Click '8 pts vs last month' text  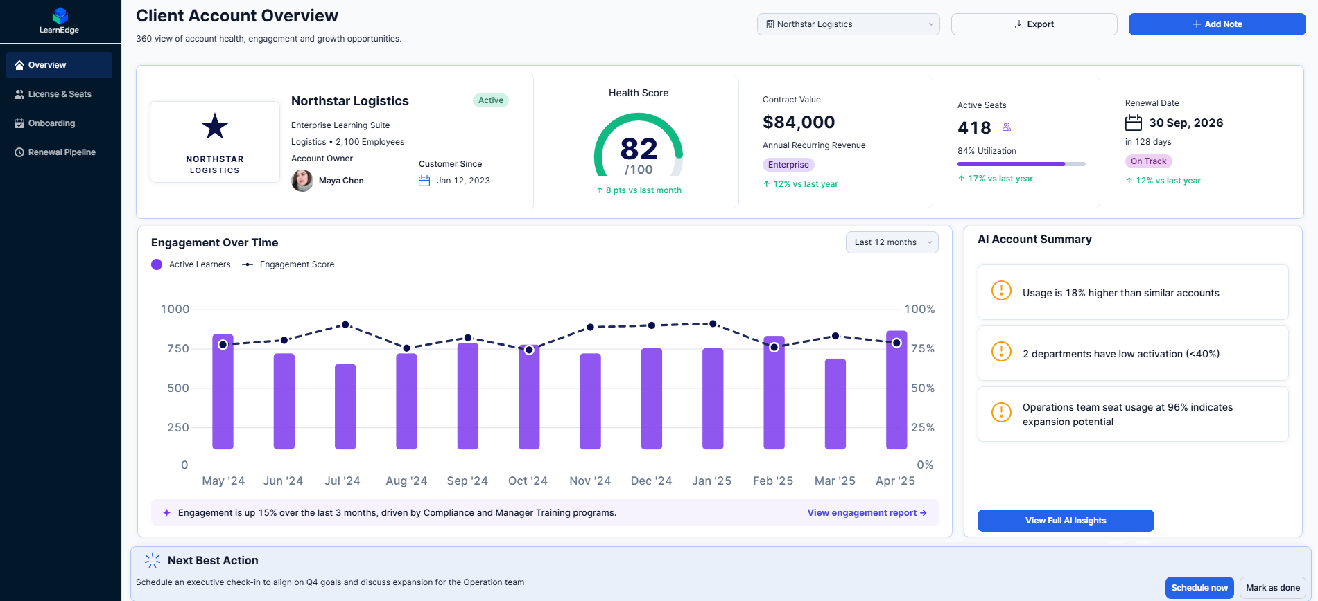pos(643,190)
